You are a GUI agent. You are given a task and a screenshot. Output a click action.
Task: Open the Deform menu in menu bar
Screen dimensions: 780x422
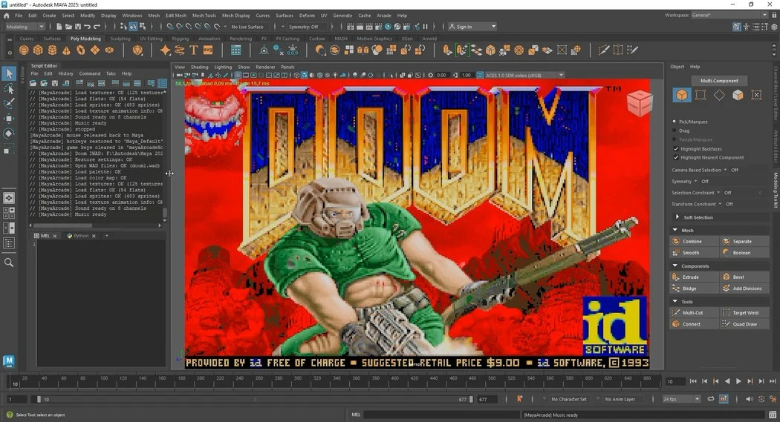point(307,16)
